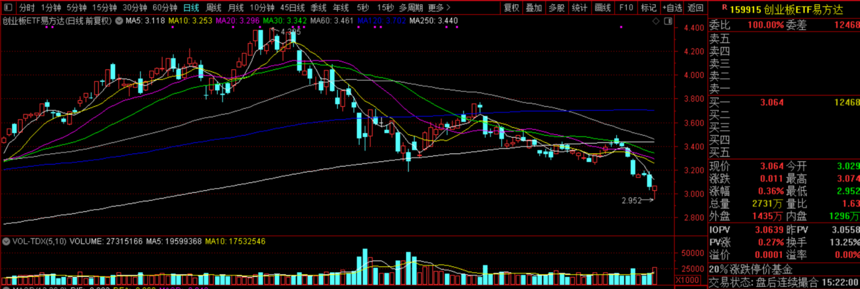
Task: Expand the 更多 more periods menu
Action: (x=439, y=8)
